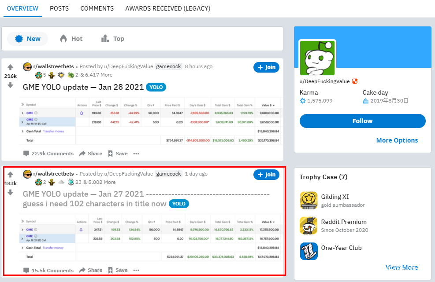Click the cake day icon
Image resolution: width=435 pixels, height=282 pixels.
tap(366, 101)
